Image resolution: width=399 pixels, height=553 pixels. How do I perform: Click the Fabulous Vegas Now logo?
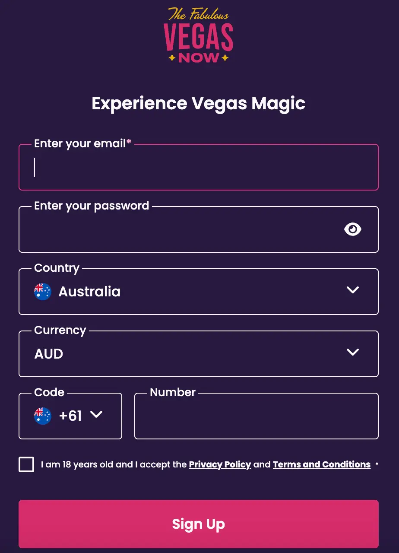pos(199,35)
